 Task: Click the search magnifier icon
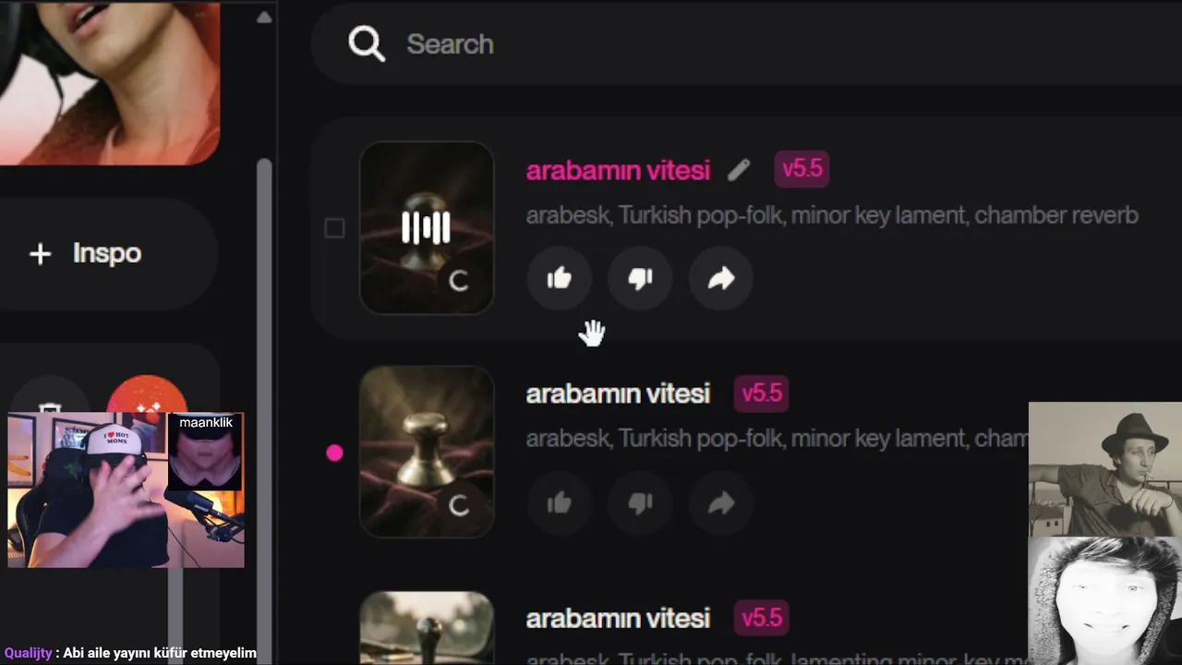367,43
